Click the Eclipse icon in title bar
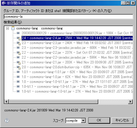Screen dimensions: 137x128 tap(4, 3)
